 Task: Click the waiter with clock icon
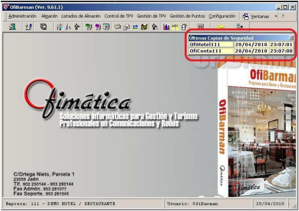(155, 27)
